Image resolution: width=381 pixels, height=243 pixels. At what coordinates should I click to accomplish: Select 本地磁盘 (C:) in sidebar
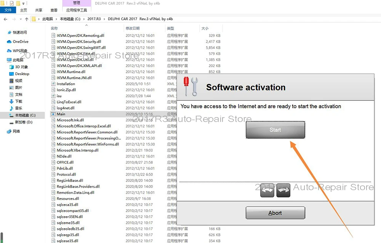(22, 115)
